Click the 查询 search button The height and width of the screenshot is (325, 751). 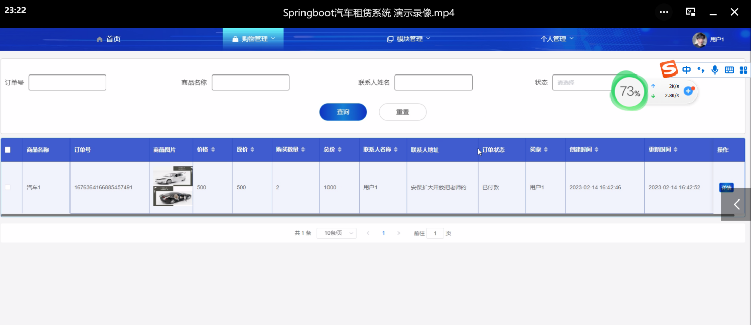[343, 112]
